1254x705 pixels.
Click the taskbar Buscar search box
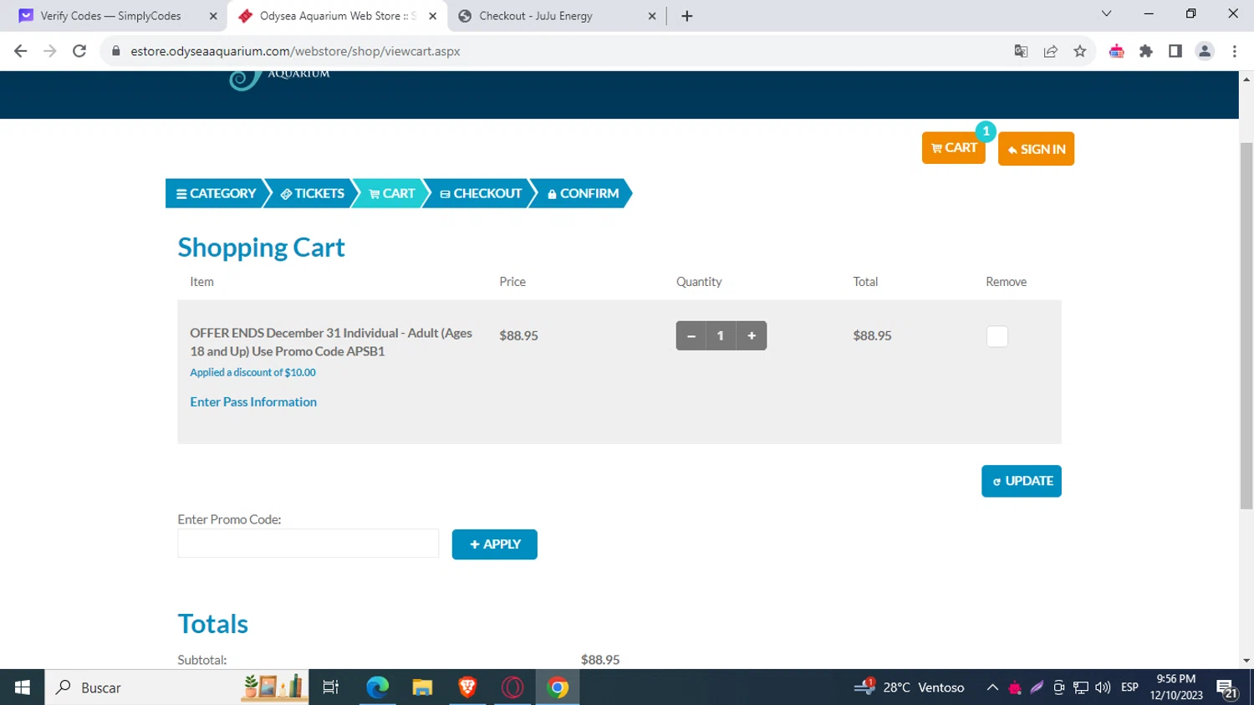point(176,687)
